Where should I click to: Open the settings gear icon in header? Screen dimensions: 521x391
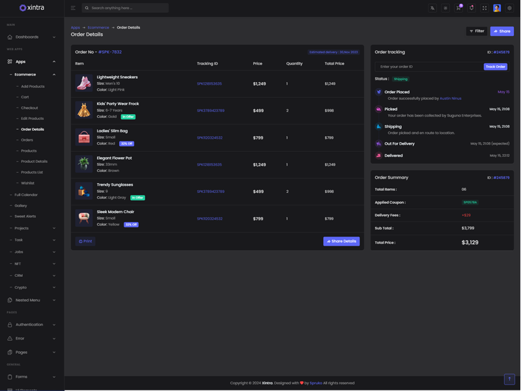point(509,8)
